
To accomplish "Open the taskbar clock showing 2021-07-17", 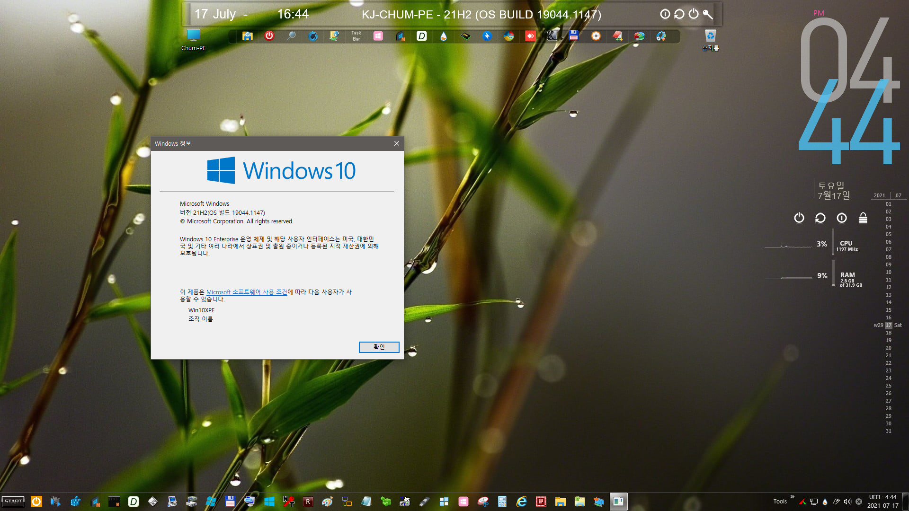I will point(882,502).
